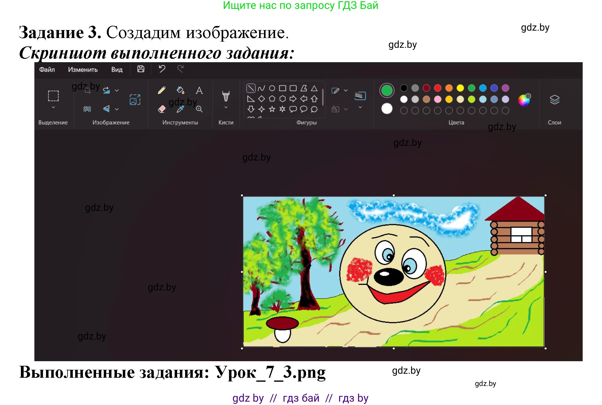The width and height of the screenshot is (602, 405).
Task: Open the Rotate options dropdown
Action: point(116,90)
